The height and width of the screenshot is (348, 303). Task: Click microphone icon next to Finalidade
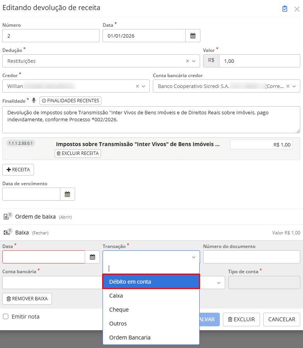[34, 100]
